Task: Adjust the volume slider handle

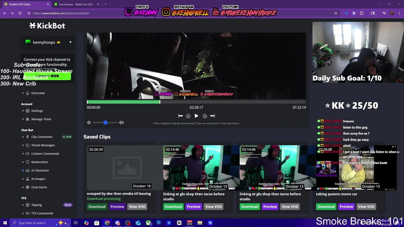Action: coord(105,123)
